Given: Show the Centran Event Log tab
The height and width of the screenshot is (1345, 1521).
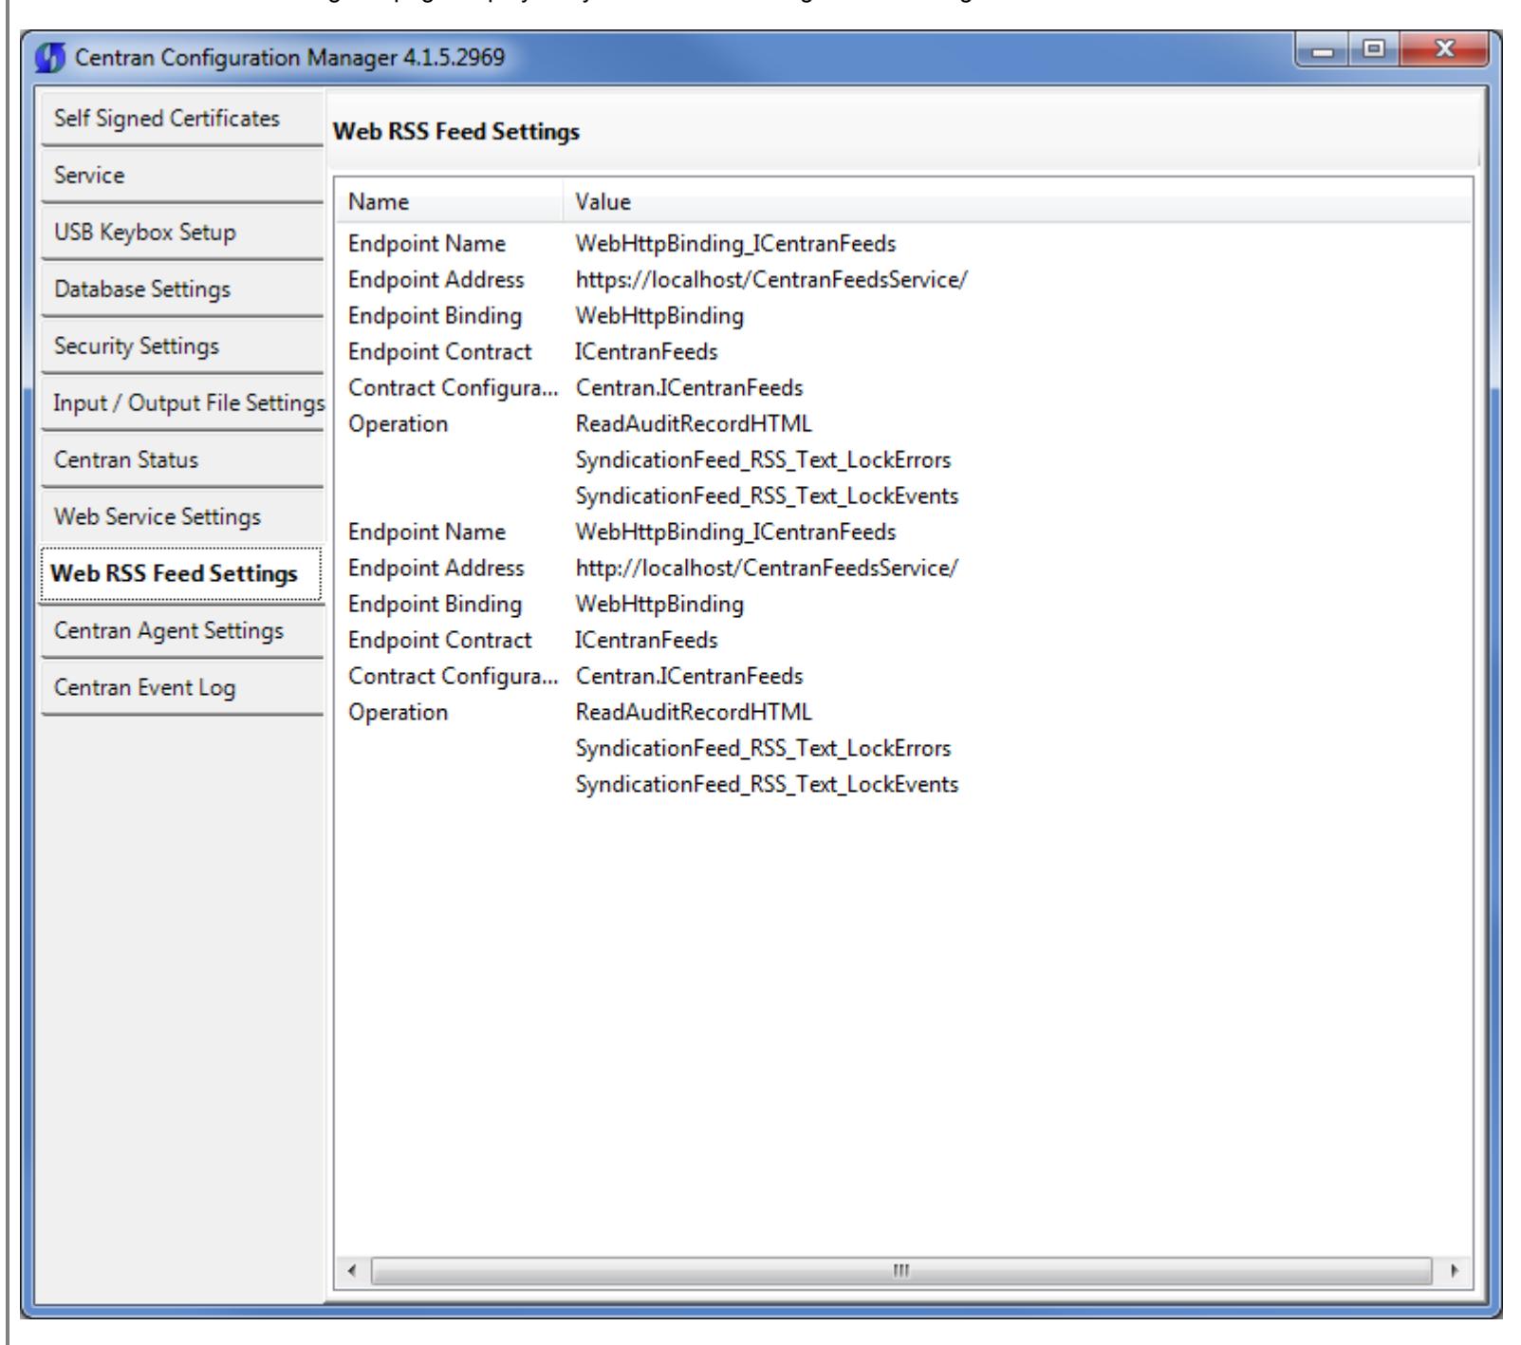Looking at the screenshot, I should click(x=182, y=688).
